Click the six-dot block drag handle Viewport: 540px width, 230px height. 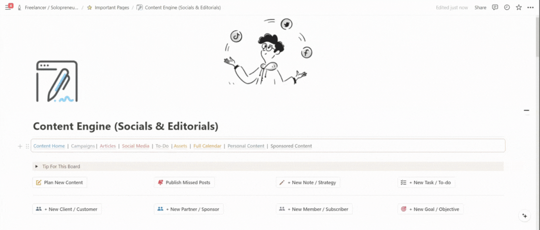(27, 146)
